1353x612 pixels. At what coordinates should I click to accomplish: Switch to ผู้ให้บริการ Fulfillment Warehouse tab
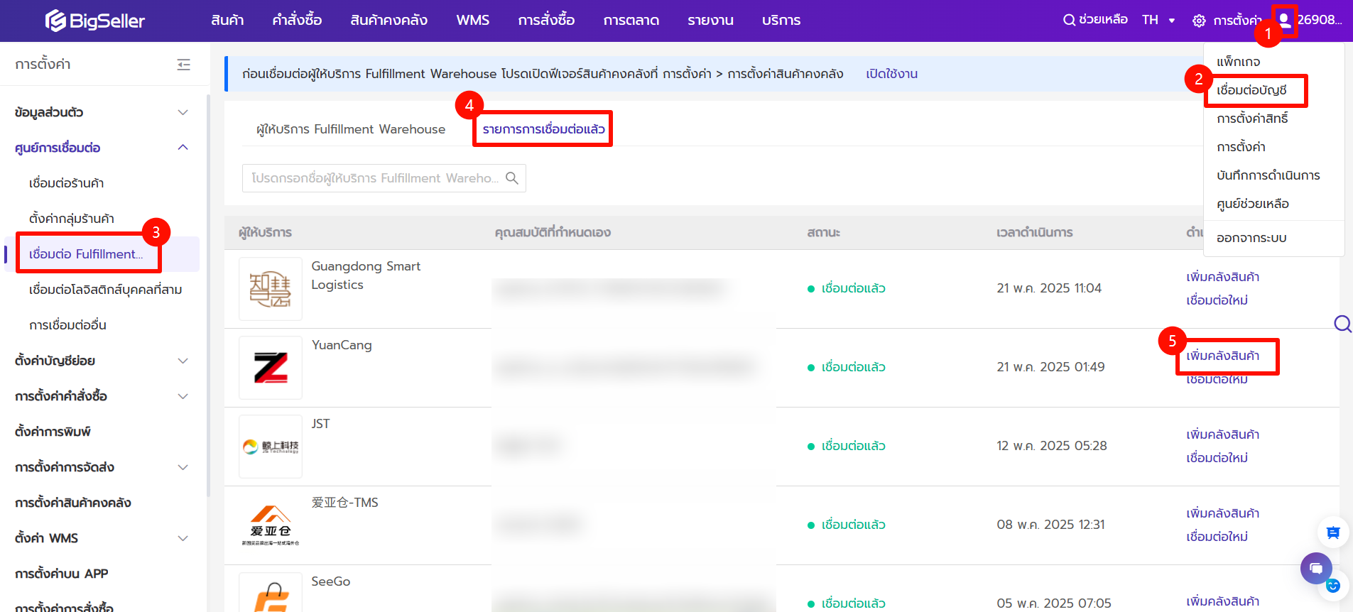(x=351, y=129)
